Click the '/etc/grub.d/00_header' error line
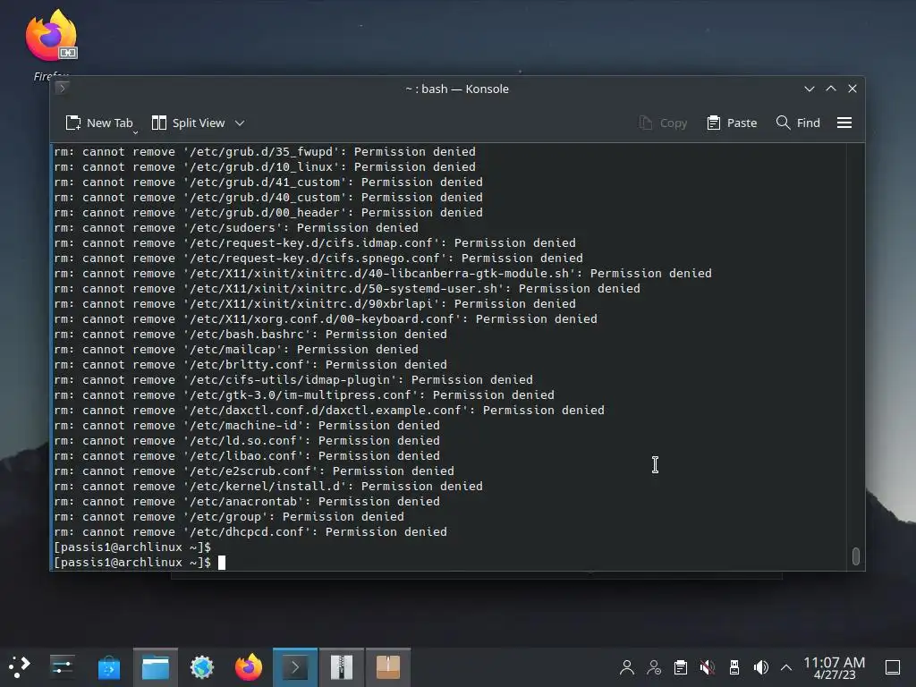 268,213
